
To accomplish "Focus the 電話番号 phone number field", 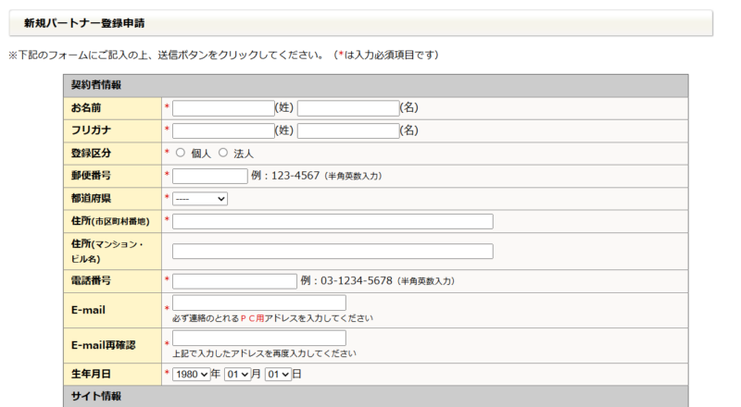I will coord(234,280).
